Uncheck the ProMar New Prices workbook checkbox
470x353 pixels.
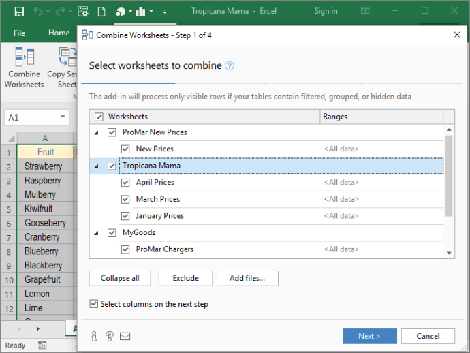coord(112,132)
